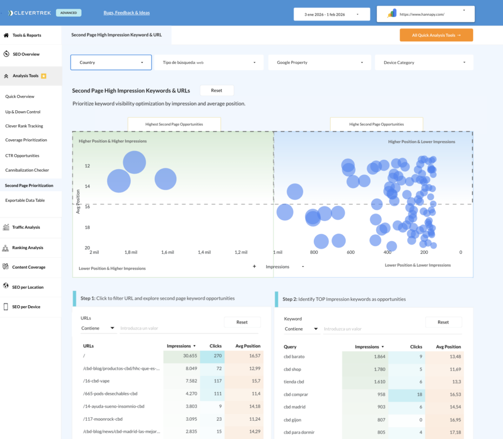Open the Bugs, Feedback & Ideas link
The width and height of the screenshot is (503, 439).
tap(127, 13)
